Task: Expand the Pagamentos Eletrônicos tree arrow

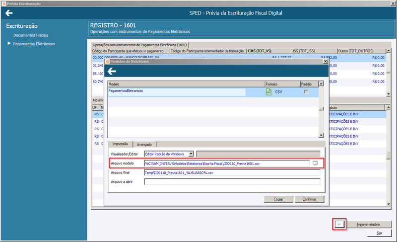Action: tap(9, 43)
